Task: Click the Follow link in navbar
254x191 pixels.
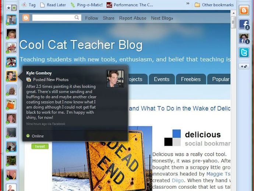Action: 92,18
